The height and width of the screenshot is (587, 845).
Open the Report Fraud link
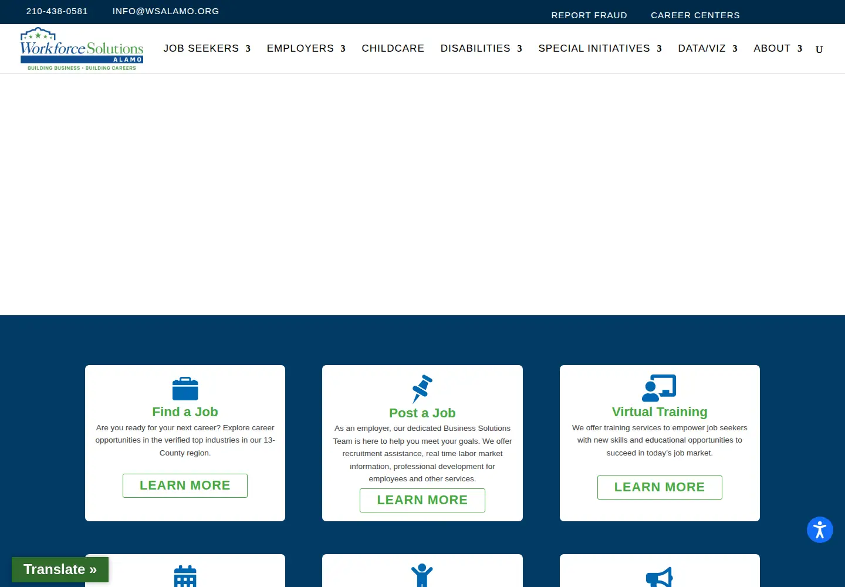coord(589,15)
